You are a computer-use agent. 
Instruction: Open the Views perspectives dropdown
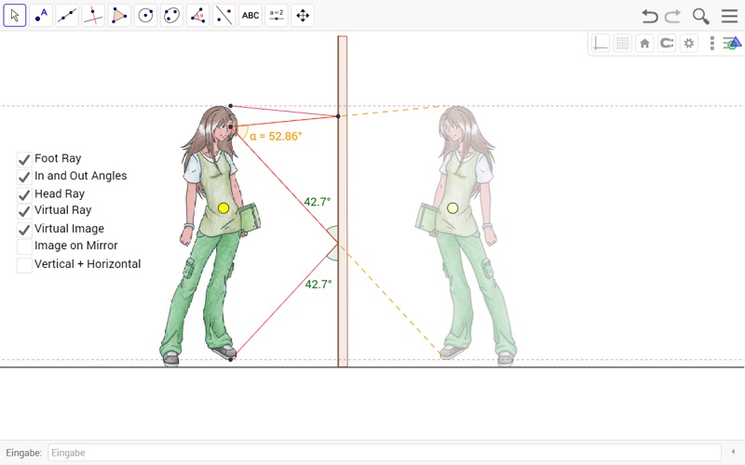(731, 43)
